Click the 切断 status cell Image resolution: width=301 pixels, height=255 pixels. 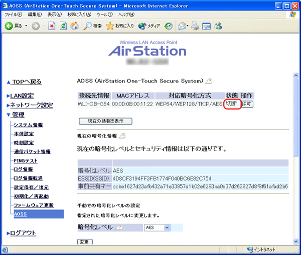pyautogui.click(x=231, y=104)
